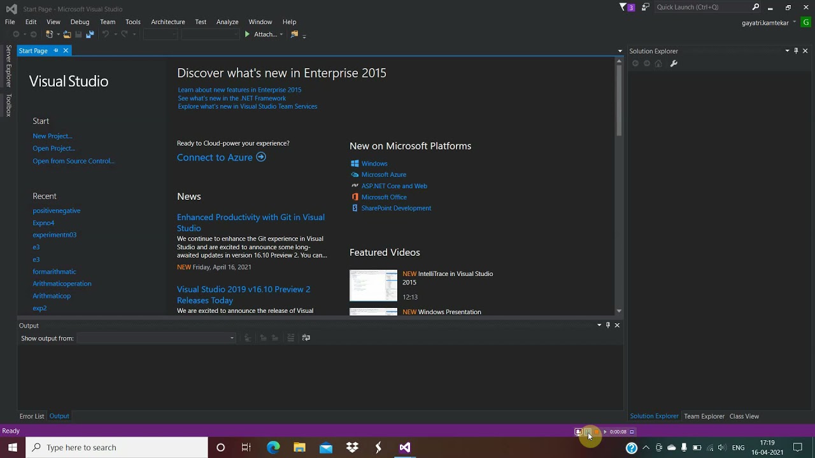Open the document tabs overflow dropdown
This screenshot has width=815, height=458.
tap(620, 51)
